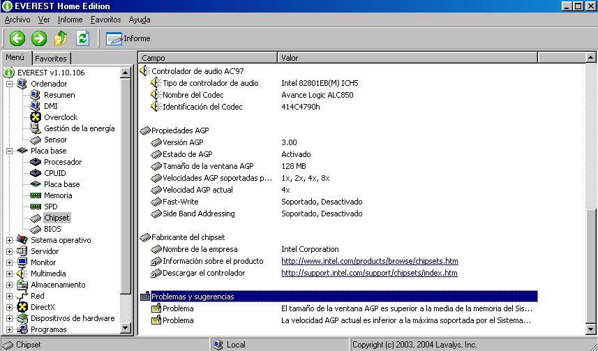Image resolution: width=598 pixels, height=351 pixels.
Task: Expand the Almacenamiento node
Action: 9,285
